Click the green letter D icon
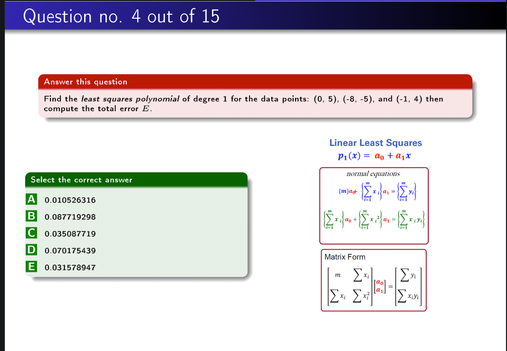The height and width of the screenshot is (351, 507). [31, 250]
